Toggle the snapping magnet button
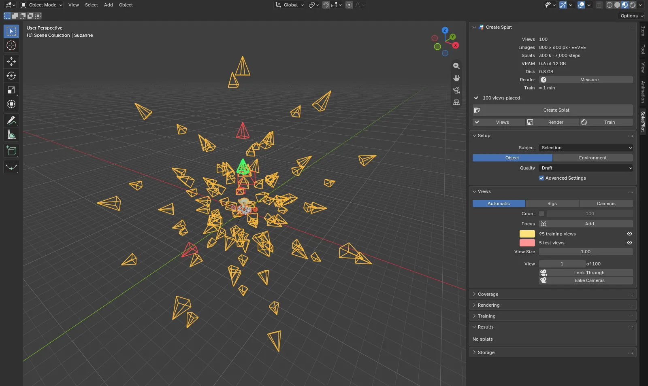This screenshot has width=648, height=386. [326, 5]
